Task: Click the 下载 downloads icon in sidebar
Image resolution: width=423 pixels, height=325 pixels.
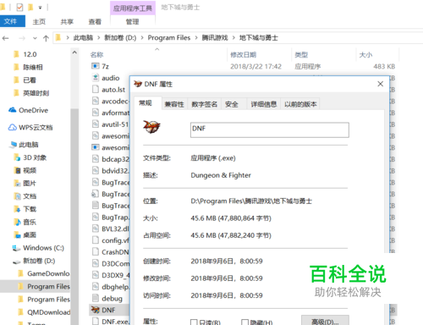Action: 17,209
